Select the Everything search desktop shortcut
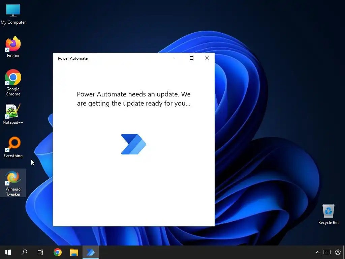This screenshot has height=259, width=345. point(13,147)
